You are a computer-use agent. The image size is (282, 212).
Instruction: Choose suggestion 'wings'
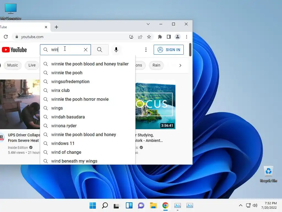coord(88,108)
